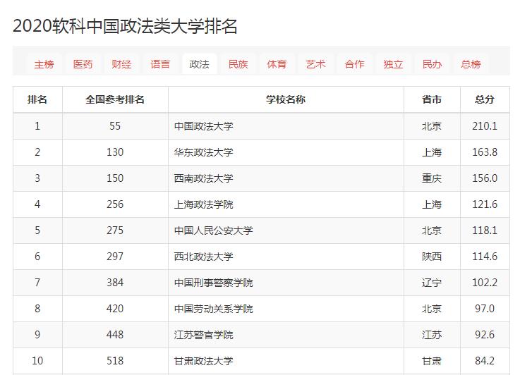This screenshot has height=375, width=520.
Task: Click the 总分 column header
Action: pyautogui.click(x=485, y=99)
